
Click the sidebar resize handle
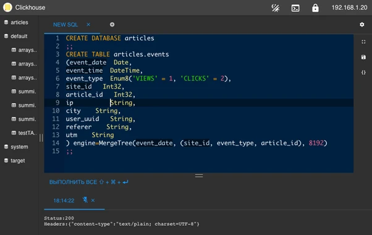point(41,138)
